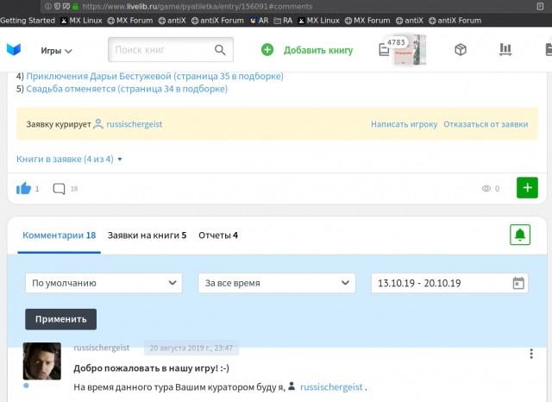Open the По умолчанию sort dropdown
Image resolution: width=552 pixels, height=402 pixels.
[x=103, y=283]
